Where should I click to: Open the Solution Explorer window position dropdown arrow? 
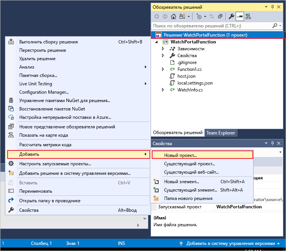click(266, 7)
